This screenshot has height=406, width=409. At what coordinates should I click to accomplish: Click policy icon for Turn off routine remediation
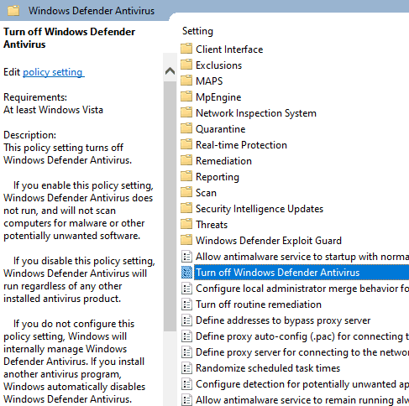pyautogui.click(x=186, y=304)
